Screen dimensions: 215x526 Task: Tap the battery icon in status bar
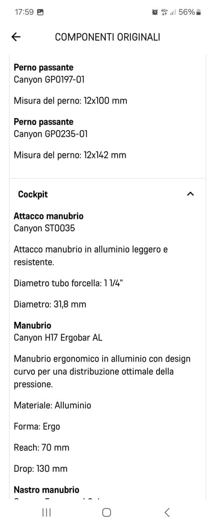point(199,12)
